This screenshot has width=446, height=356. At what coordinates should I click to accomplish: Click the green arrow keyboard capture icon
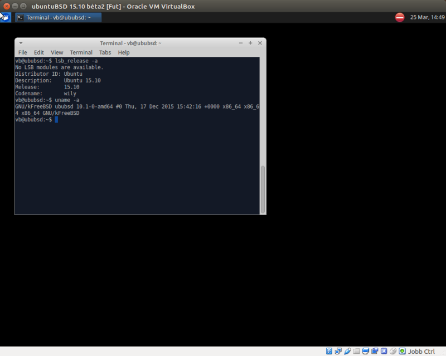point(402,351)
